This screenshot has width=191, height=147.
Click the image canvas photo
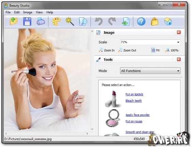coord(47,80)
